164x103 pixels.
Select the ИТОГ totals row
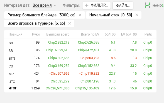pyautogui.click(x=80, y=88)
